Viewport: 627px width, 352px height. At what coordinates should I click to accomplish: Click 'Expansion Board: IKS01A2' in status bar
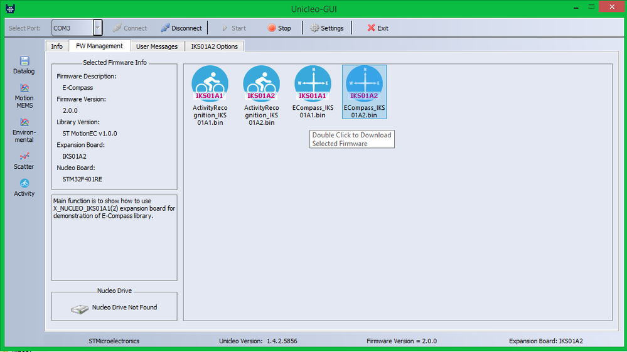point(546,341)
